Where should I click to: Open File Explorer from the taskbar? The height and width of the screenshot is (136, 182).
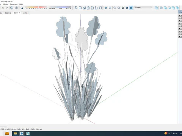[x=16, y=133]
